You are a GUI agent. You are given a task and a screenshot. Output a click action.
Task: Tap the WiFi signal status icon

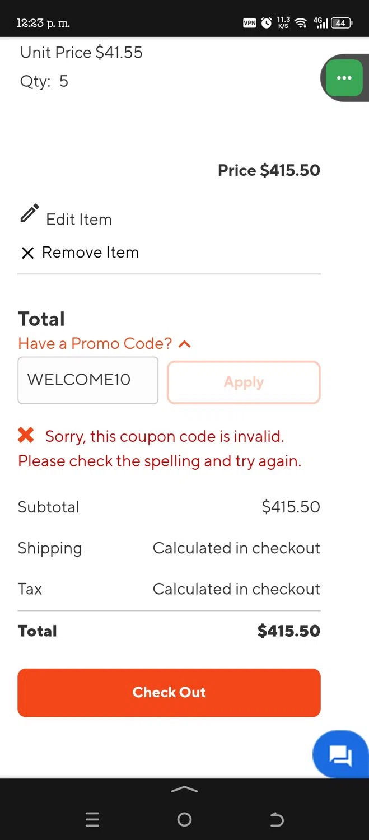[x=301, y=23]
